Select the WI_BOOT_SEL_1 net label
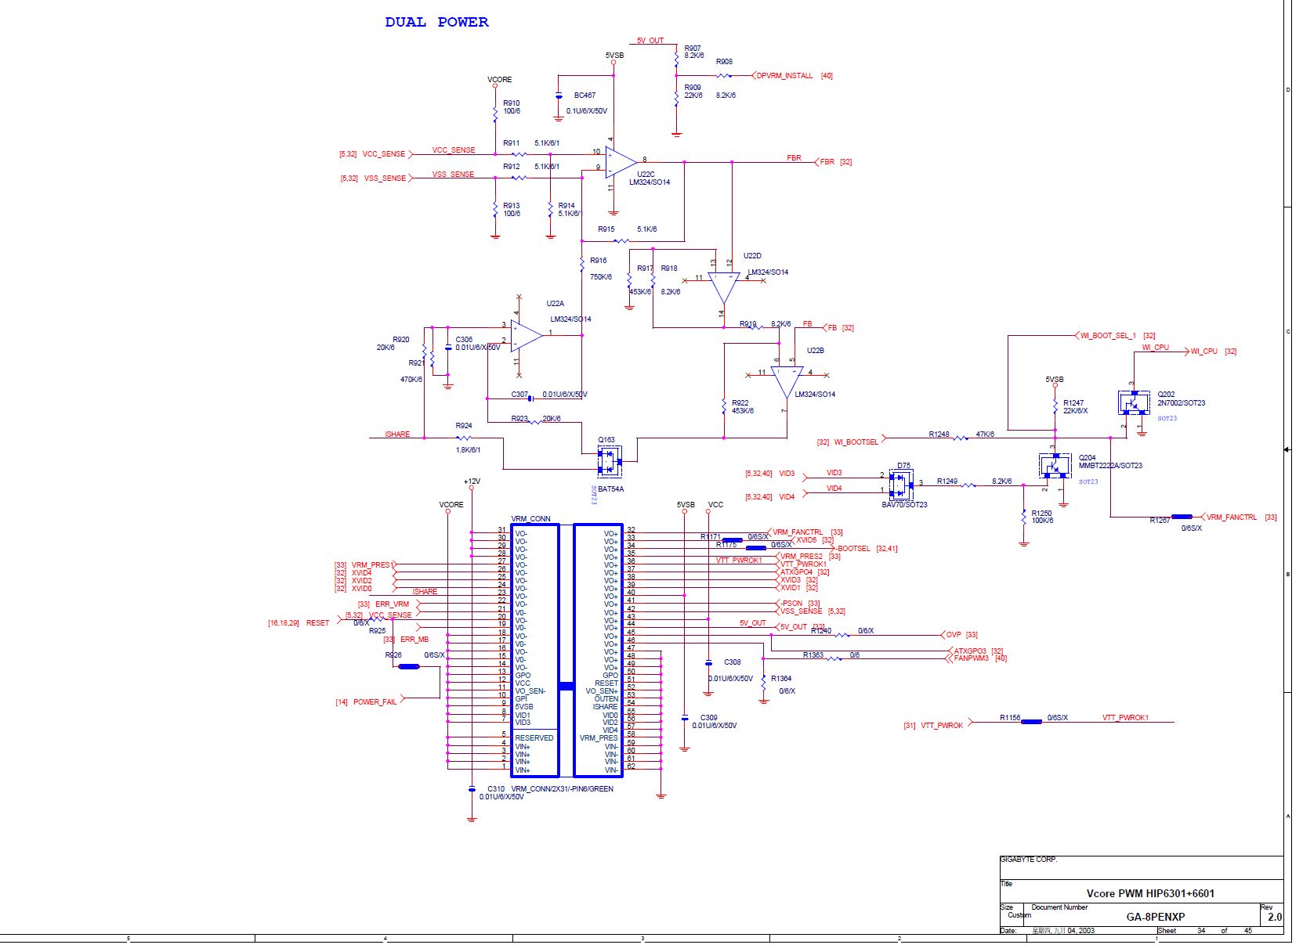 [1108, 336]
